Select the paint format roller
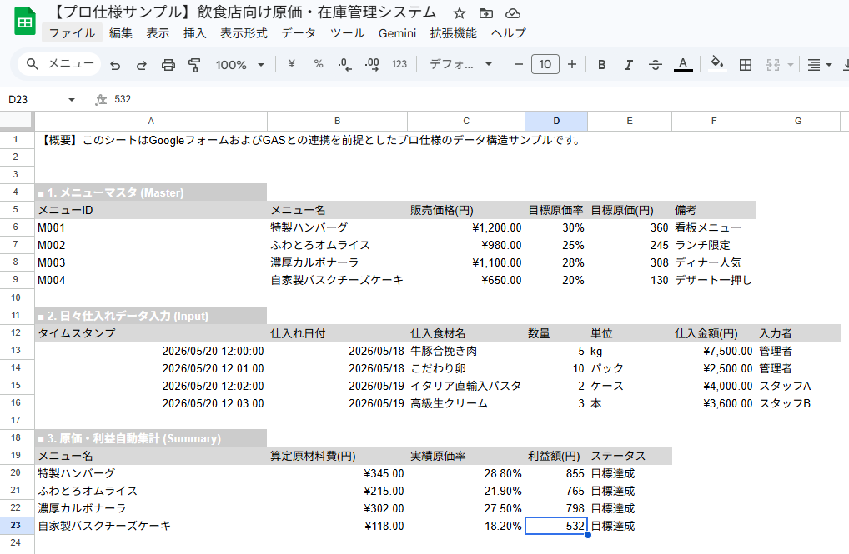This screenshot has width=849, height=554. 194,65
